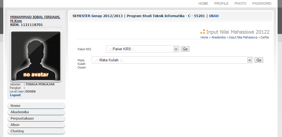Viewport: 282px width, 137px height.
Task: Open the Akademika sidebar menu
Action: click(36, 112)
